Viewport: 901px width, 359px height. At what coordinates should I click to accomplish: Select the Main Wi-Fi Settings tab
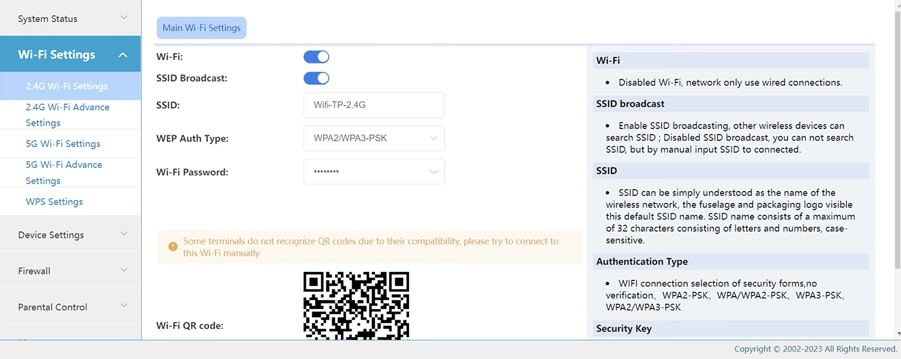[x=201, y=28]
